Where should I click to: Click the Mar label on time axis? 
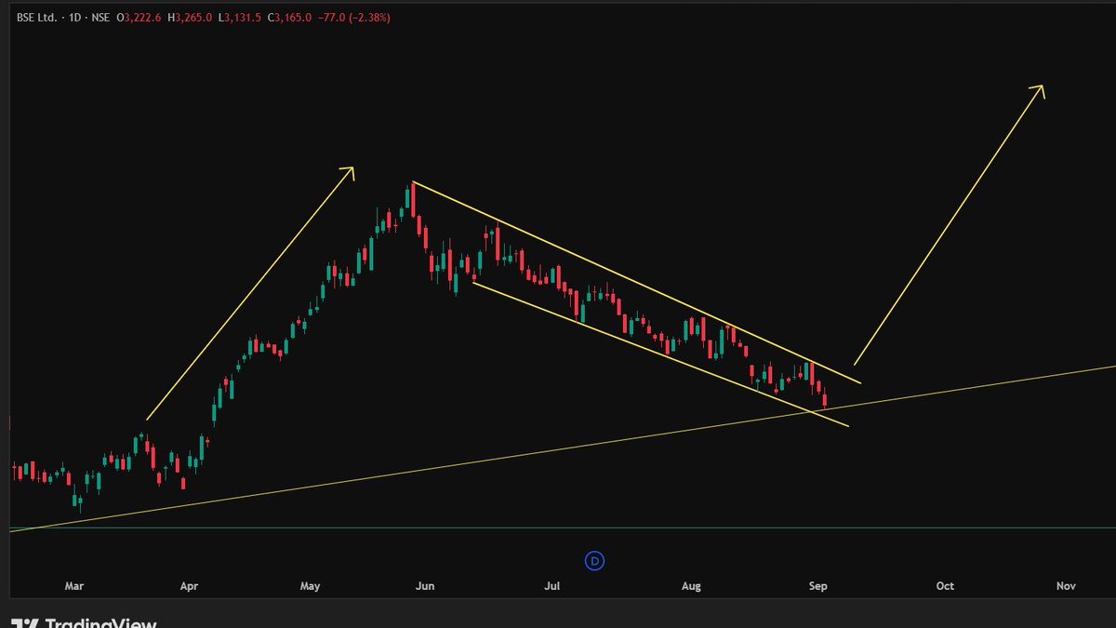[x=74, y=586]
